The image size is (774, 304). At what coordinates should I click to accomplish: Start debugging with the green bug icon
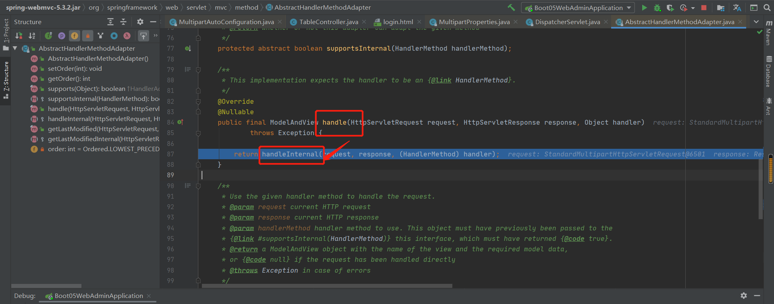(657, 8)
